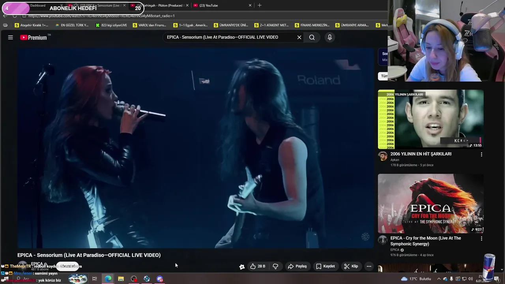Open options menu for 2006 YILININ EN HİT ŞARKILARI
This screenshot has height=284, width=505.
tap(481, 154)
